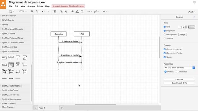Click the orange draw.io logo
The image size is (198, 111).
3,4
